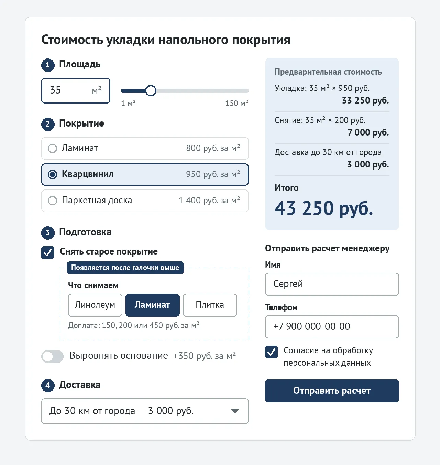Click the Доплата hint text under the removal options
The image size is (440, 465).
[134, 325]
